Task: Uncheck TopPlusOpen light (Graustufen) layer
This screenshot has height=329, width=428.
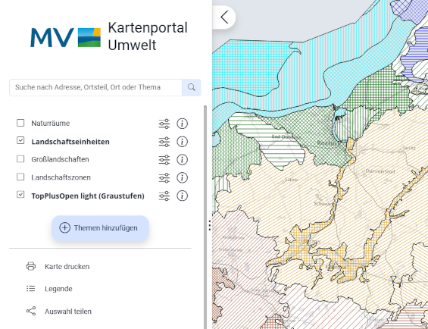Action: (20, 194)
